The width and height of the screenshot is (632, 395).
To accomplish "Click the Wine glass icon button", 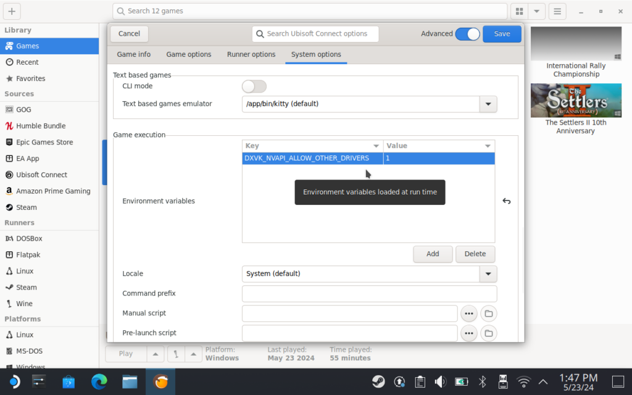I will (176, 354).
